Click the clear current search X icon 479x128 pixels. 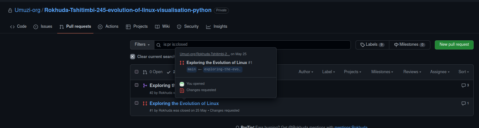coord(133,57)
